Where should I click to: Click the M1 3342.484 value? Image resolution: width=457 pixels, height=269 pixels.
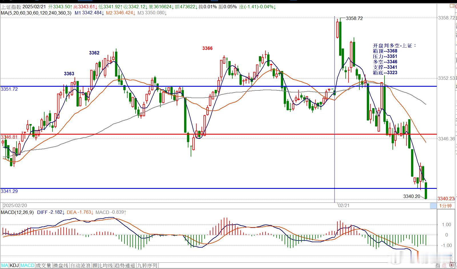click(x=89, y=13)
